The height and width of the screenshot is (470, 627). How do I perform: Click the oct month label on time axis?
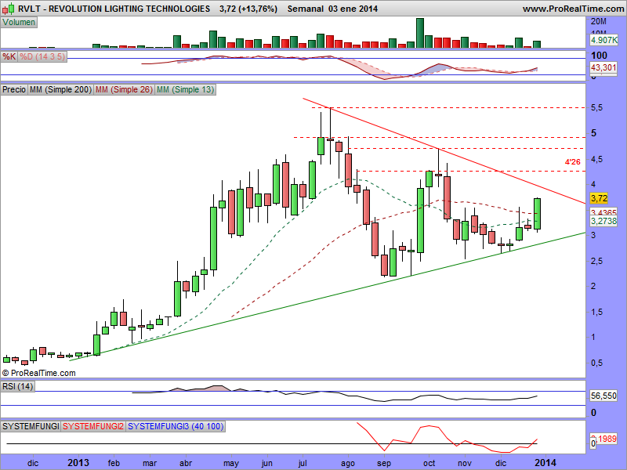coord(429,463)
